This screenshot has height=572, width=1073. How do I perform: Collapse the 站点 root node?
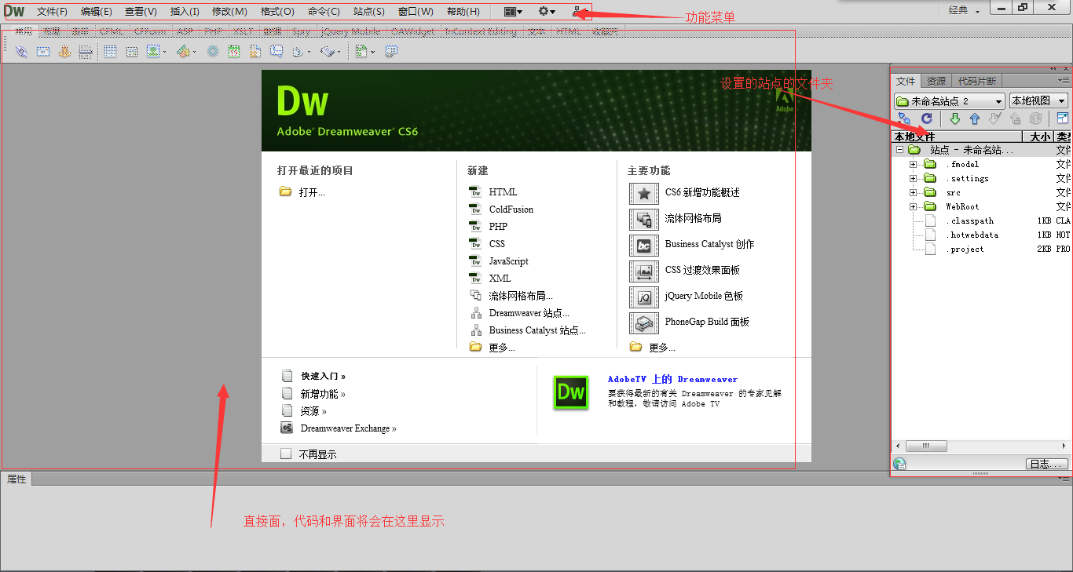[899, 149]
